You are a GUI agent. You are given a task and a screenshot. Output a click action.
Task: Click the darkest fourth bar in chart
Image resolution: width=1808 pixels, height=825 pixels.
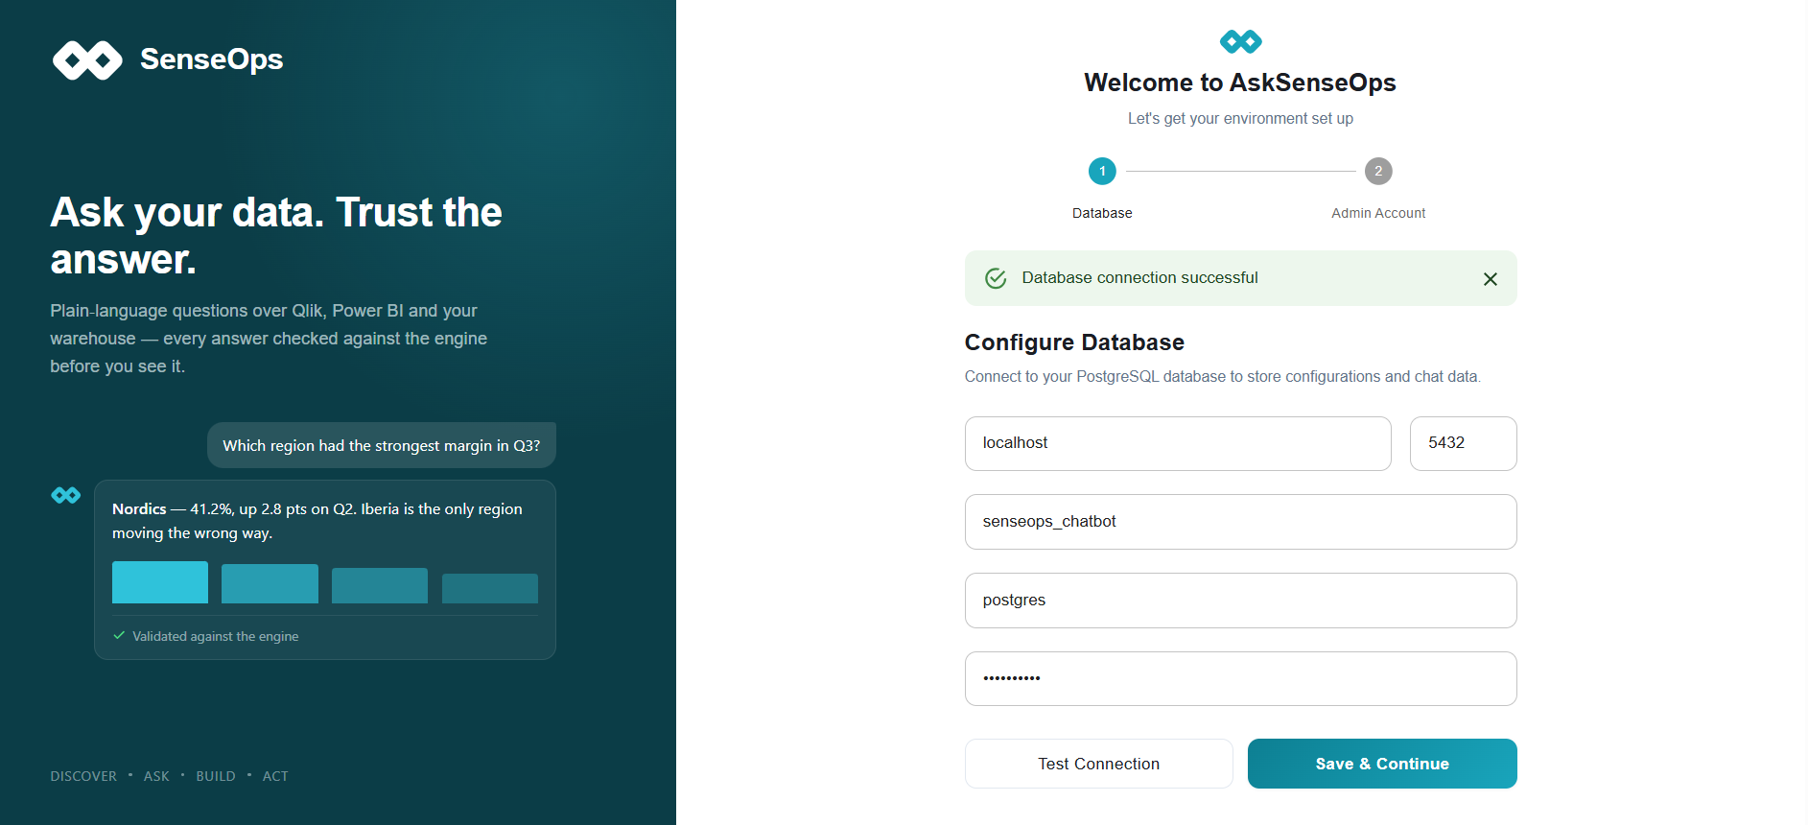(490, 588)
